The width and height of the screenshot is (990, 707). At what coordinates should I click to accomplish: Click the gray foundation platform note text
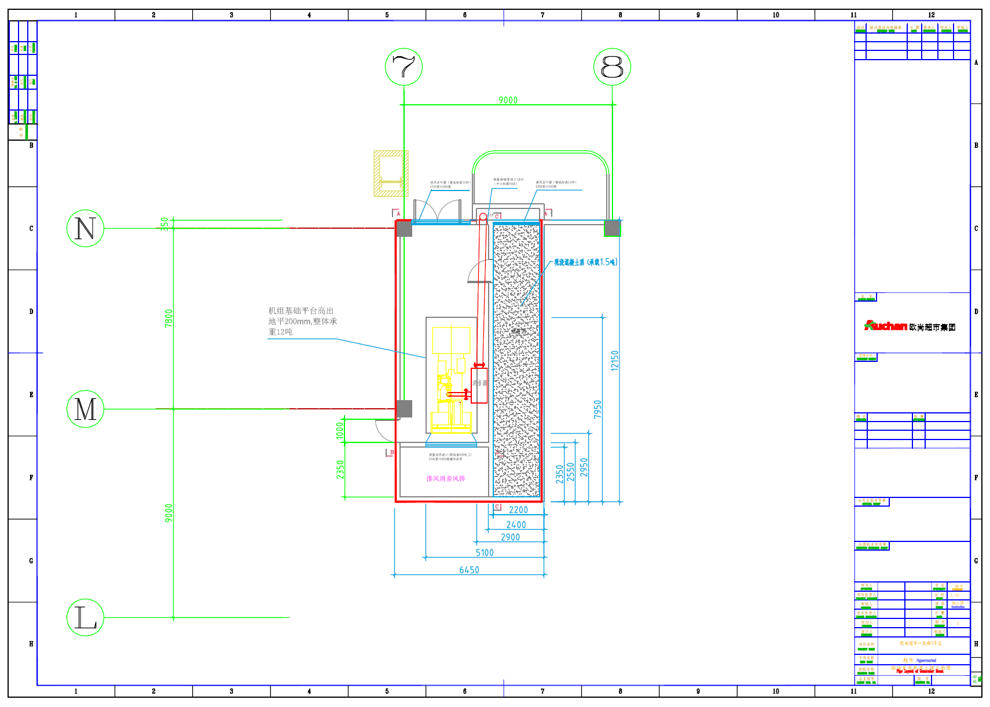pyautogui.click(x=302, y=321)
